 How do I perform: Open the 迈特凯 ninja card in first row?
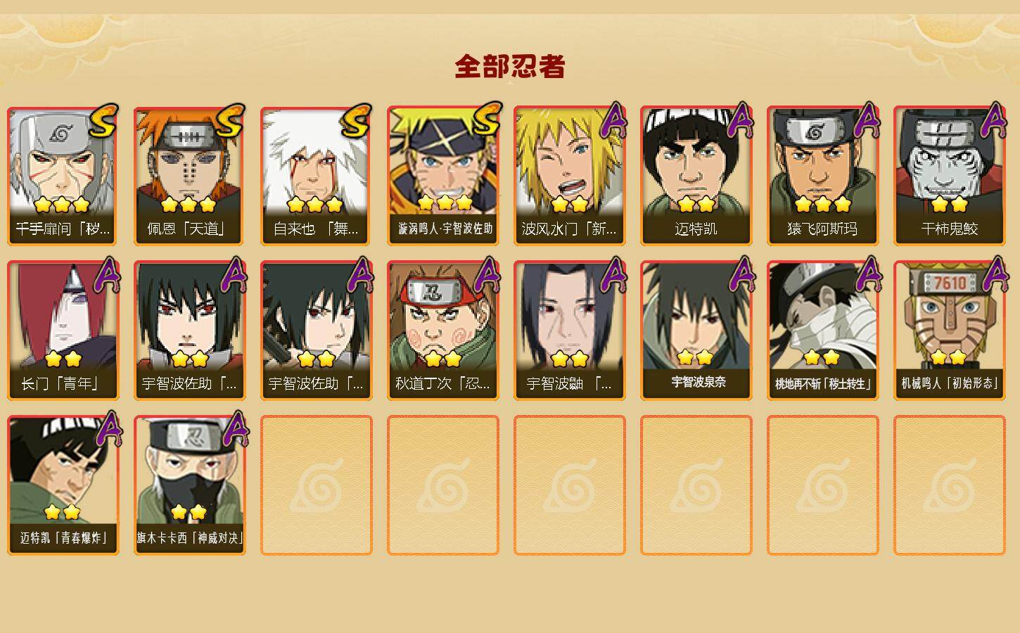[696, 176]
